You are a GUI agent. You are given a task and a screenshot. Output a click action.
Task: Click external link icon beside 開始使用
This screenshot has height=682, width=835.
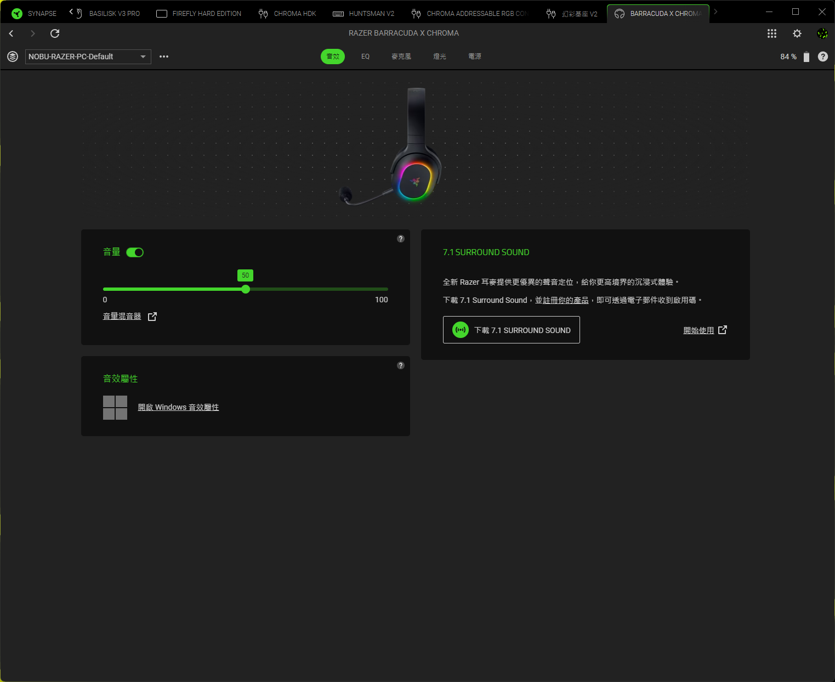click(723, 330)
